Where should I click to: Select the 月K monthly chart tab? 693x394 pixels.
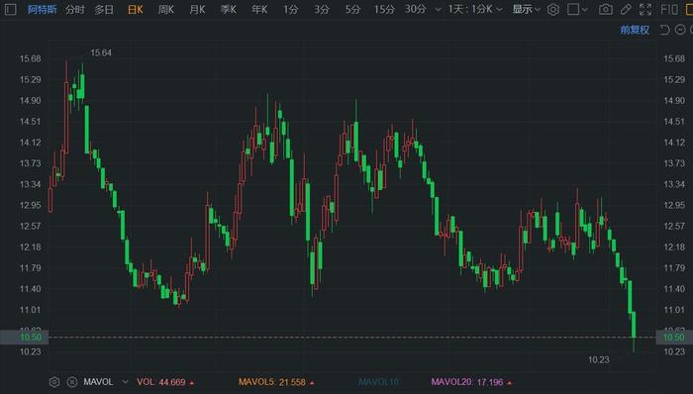coord(197,9)
